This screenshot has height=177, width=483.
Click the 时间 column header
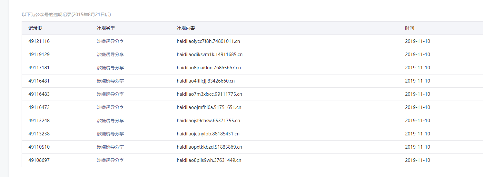[409, 28]
